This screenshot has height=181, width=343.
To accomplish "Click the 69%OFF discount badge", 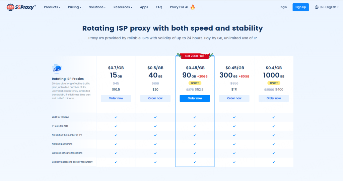I will click(274, 83).
